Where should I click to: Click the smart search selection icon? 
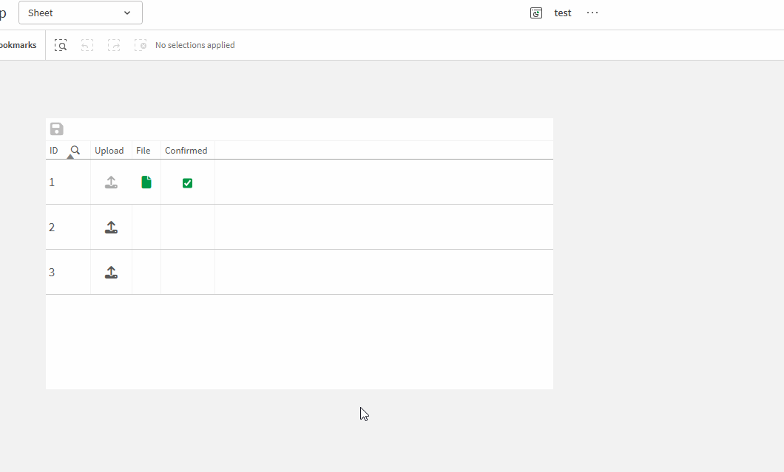click(x=61, y=45)
